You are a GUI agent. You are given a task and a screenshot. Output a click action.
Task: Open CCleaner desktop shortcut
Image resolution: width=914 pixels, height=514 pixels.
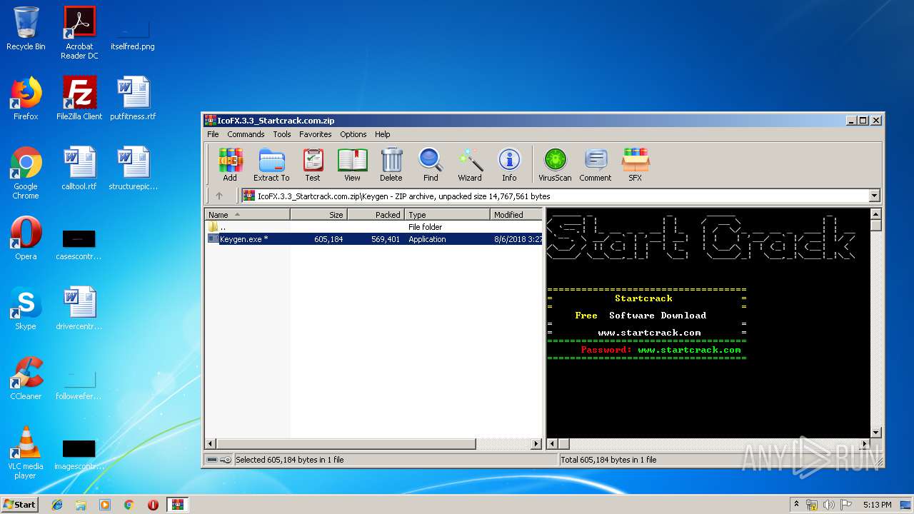[26, 378]
